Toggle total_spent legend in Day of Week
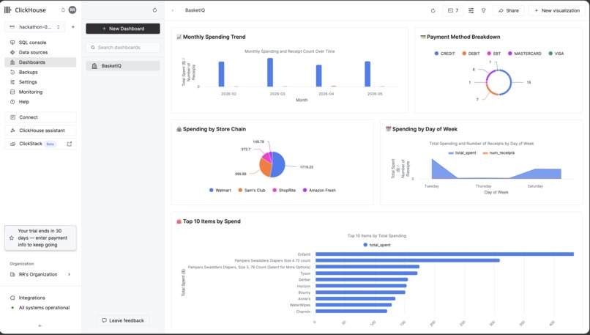The width and height of the screenshot is (590, 335). pos(463,153)
